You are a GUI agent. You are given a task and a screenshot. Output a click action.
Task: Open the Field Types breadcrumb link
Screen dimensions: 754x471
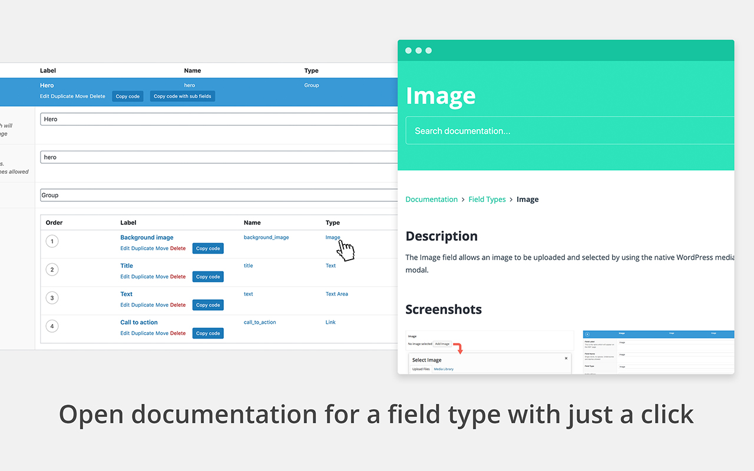coord(487,199)
